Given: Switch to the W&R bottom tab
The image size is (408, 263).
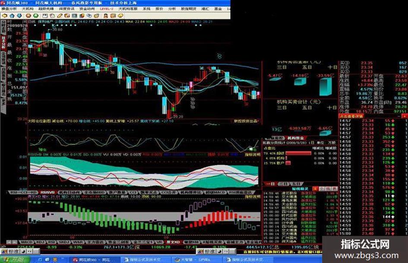Looking at the screenshot, I should click(x=78, y=242).
